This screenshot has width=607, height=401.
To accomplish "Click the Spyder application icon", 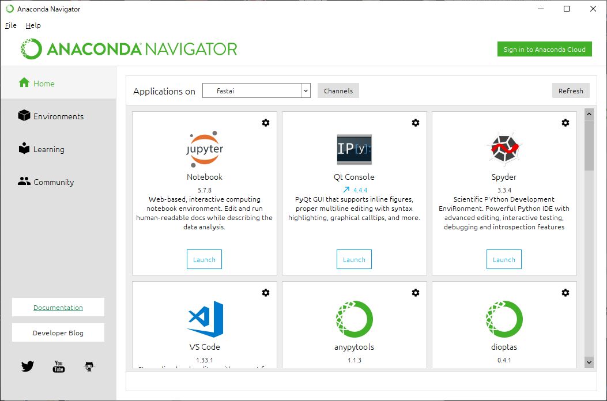I will tap(504, 149).
